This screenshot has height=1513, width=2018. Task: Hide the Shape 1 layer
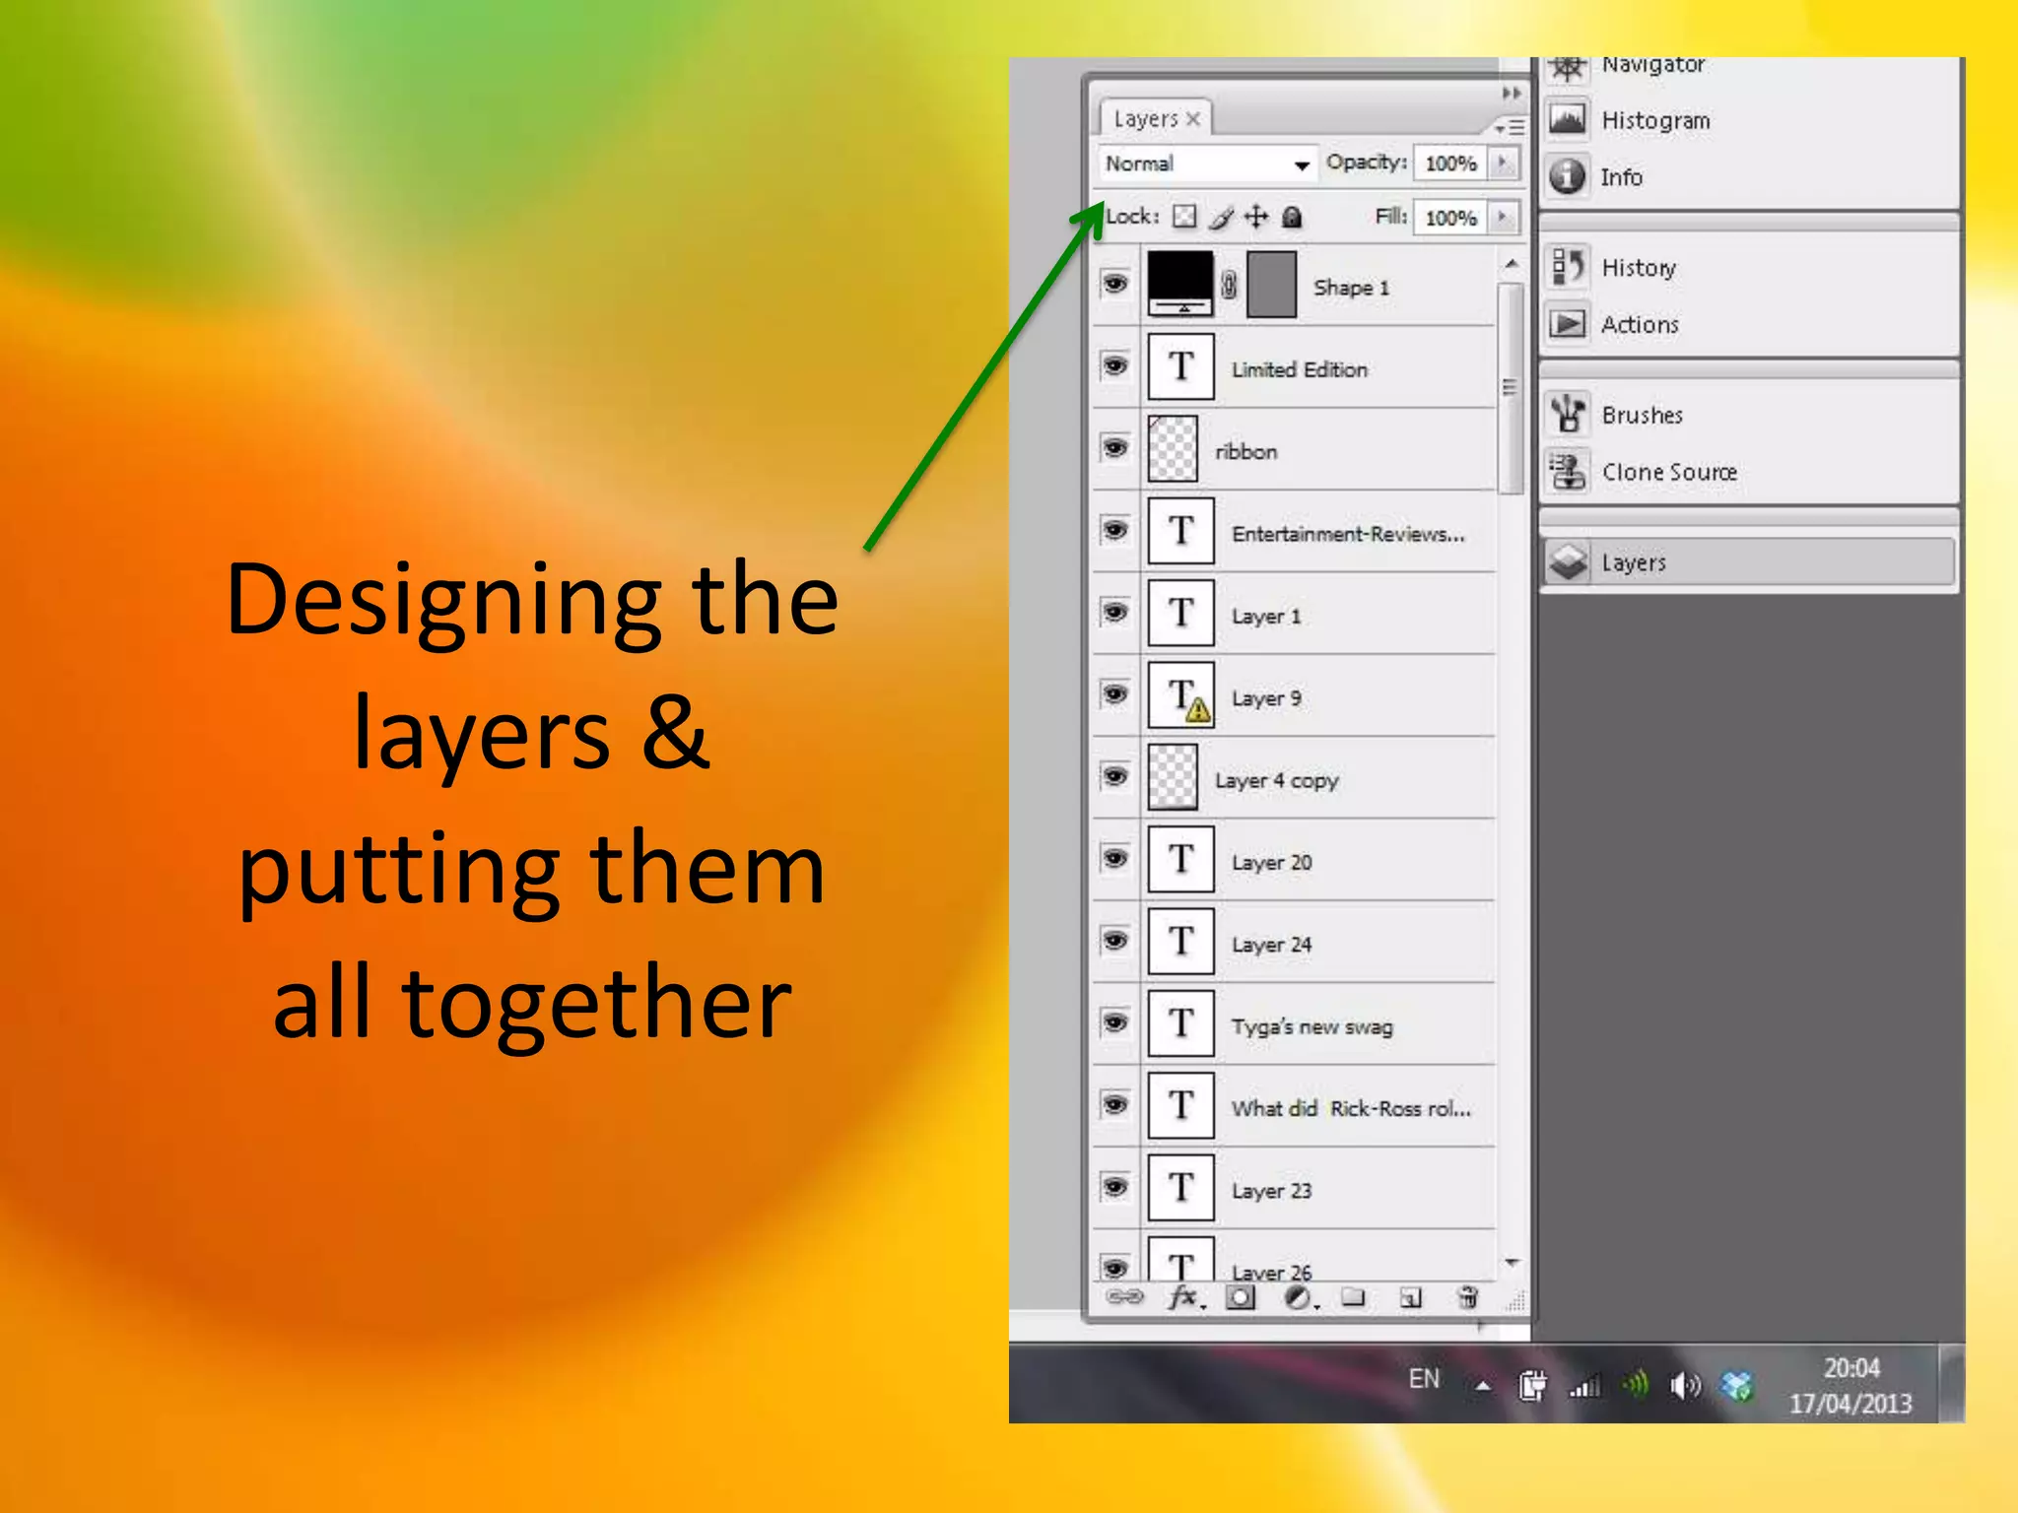tap(1114, 285)
